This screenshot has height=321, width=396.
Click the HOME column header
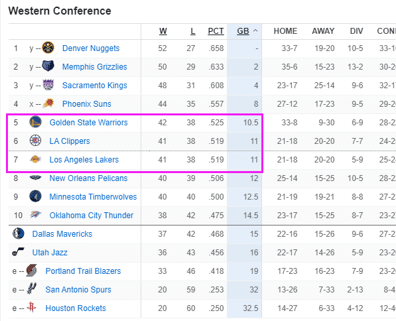285,31
